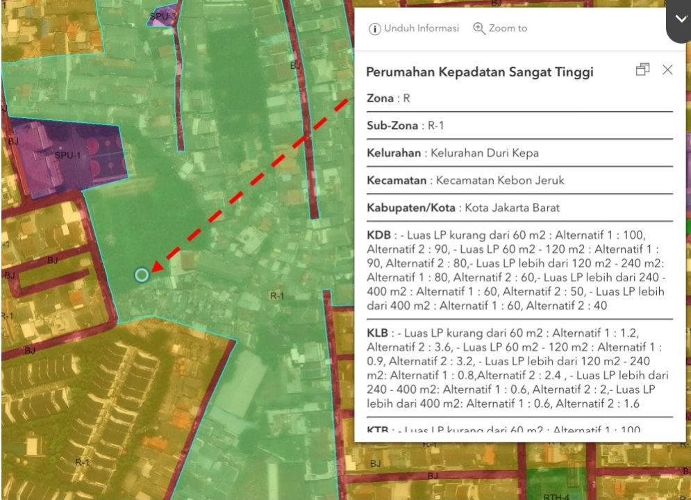Viewport: 691px width, 500px height.
Task: Close the zoning information popup
Action: 667,69
